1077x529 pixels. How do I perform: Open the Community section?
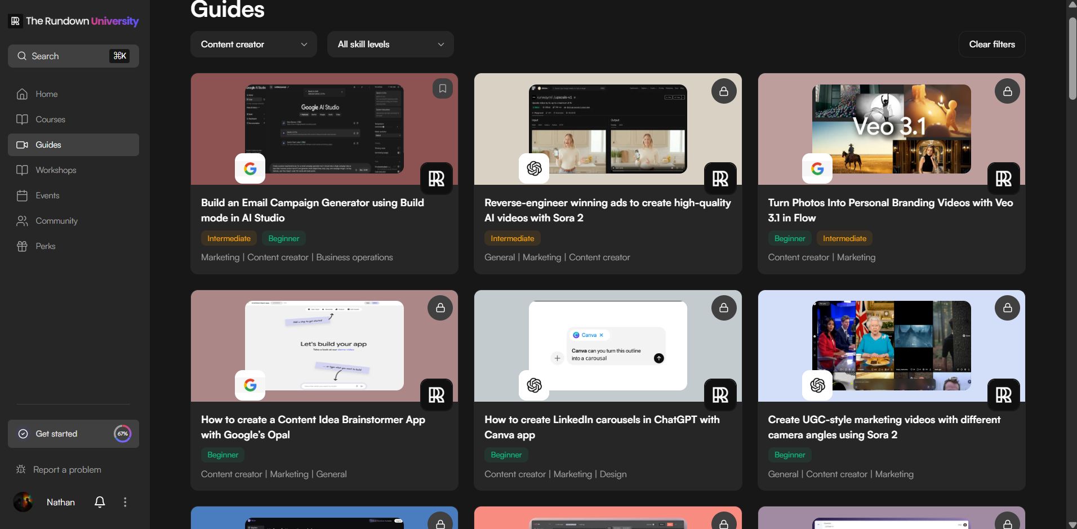pyautogui.click(x=73, y=221)
